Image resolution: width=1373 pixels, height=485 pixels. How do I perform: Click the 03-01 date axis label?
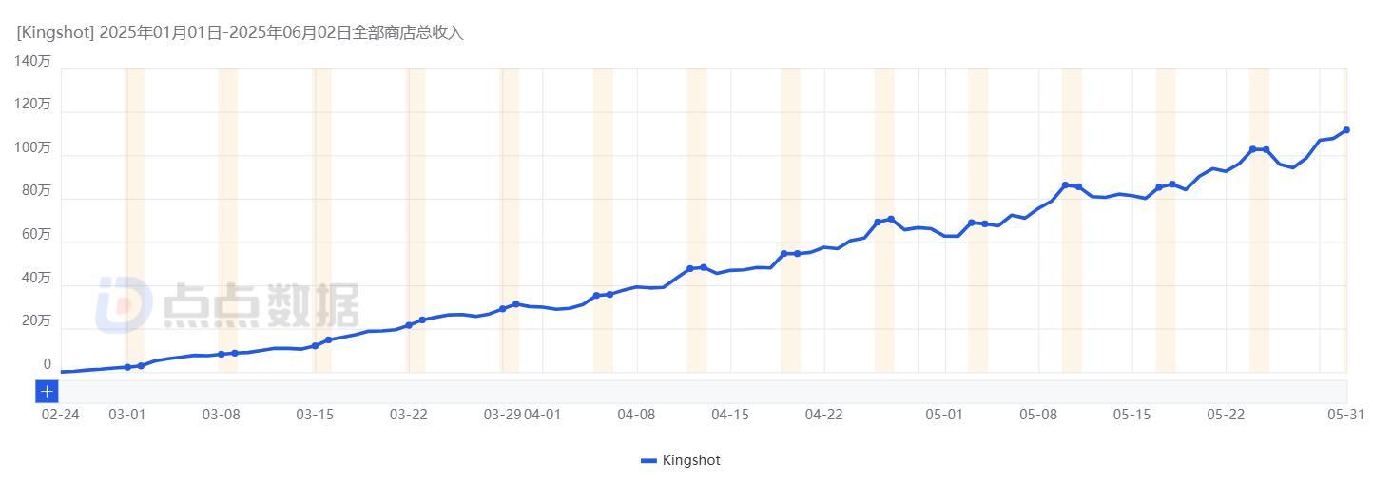click(127, 415)
